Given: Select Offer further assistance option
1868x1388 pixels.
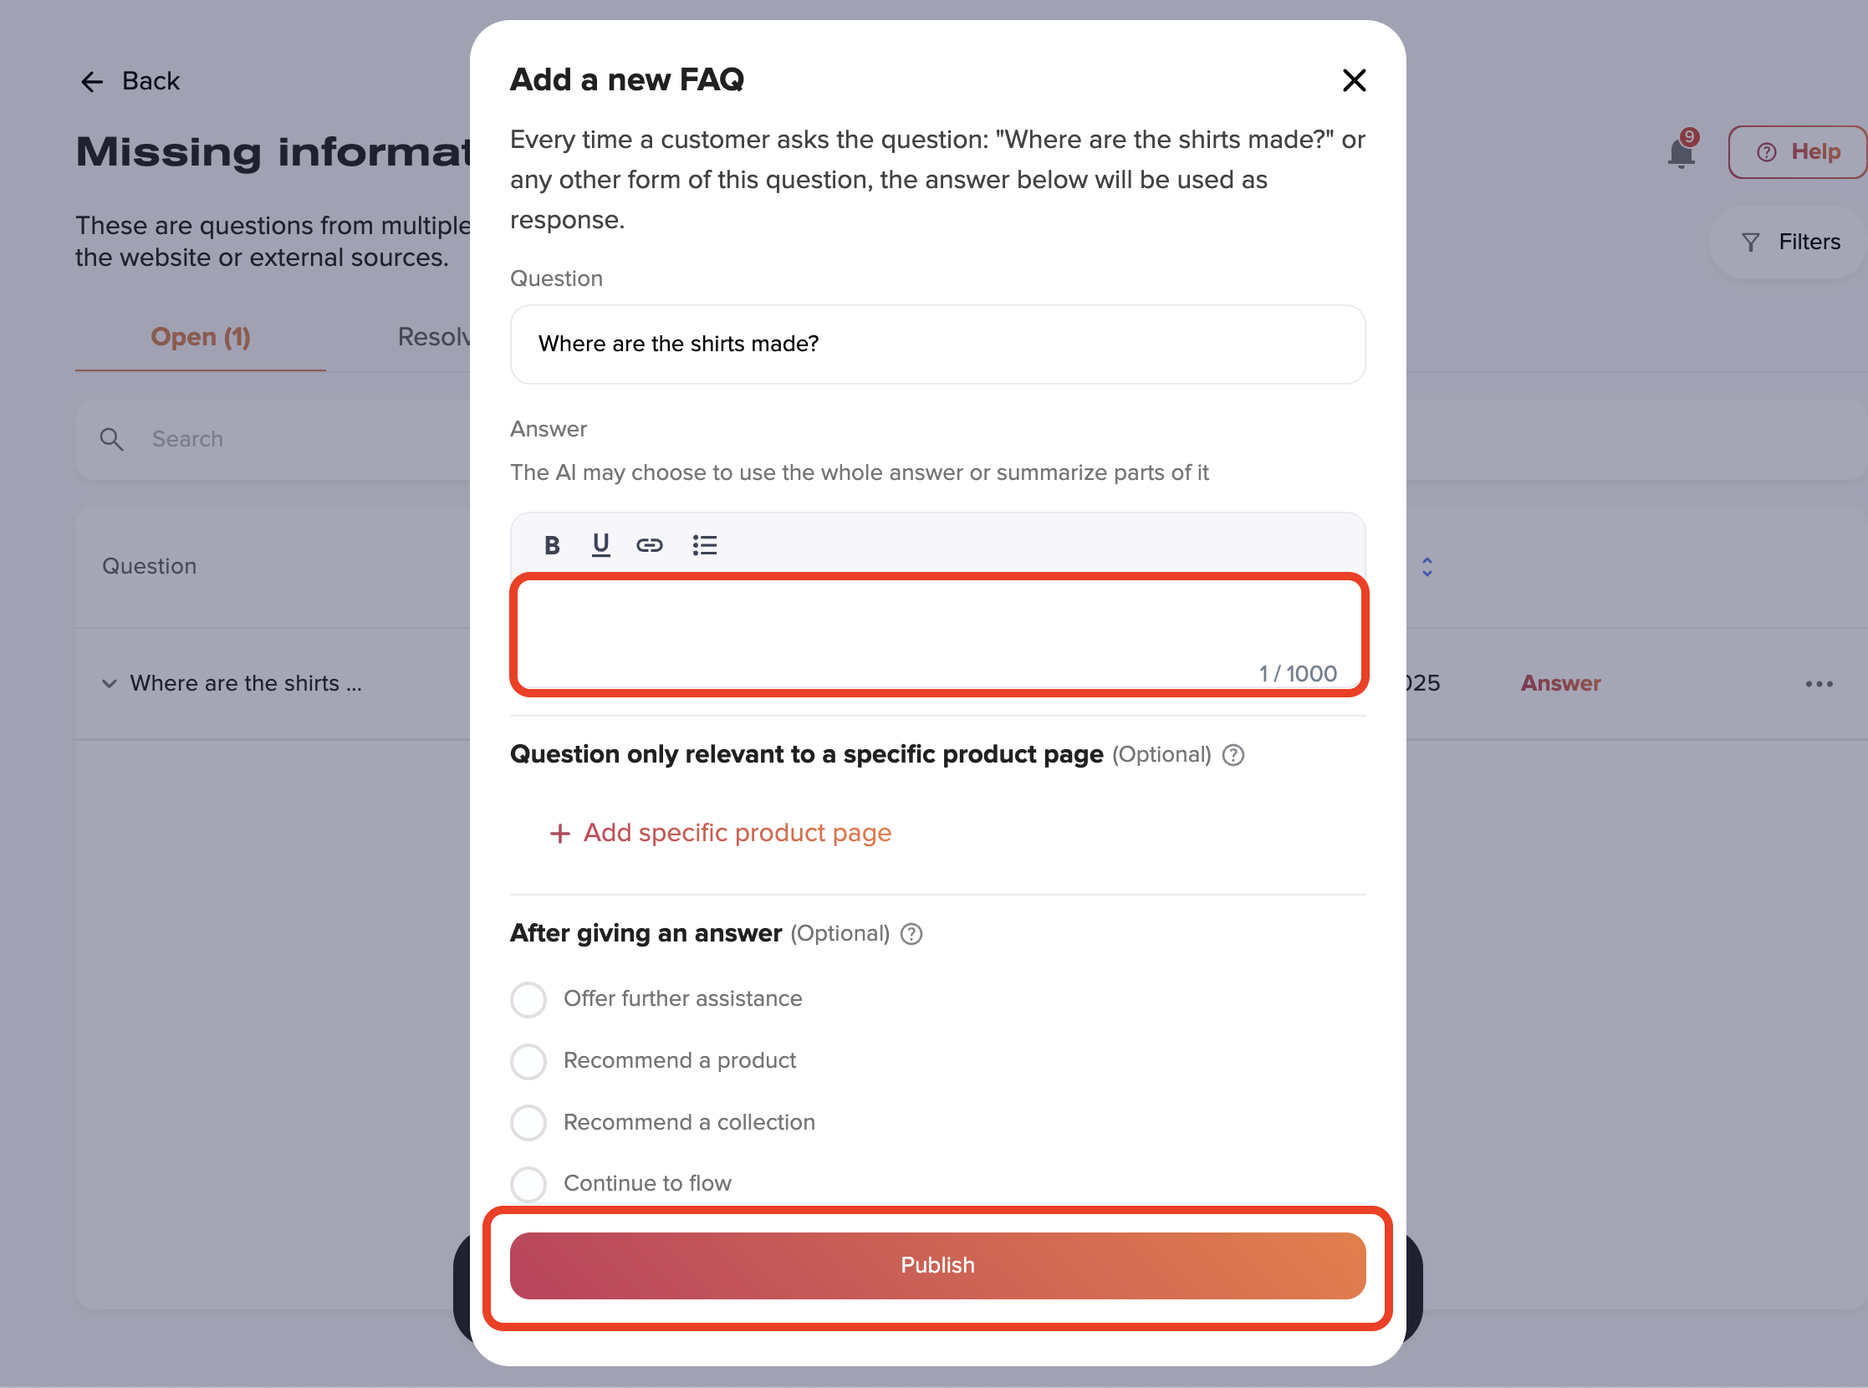Looking at the screenshot, I should (528, 999).
